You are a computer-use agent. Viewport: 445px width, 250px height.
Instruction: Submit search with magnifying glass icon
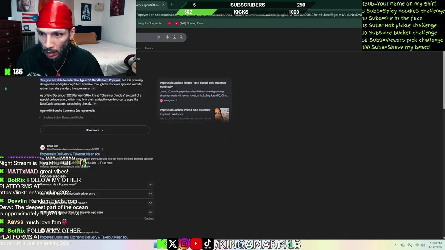coord(181,37)
